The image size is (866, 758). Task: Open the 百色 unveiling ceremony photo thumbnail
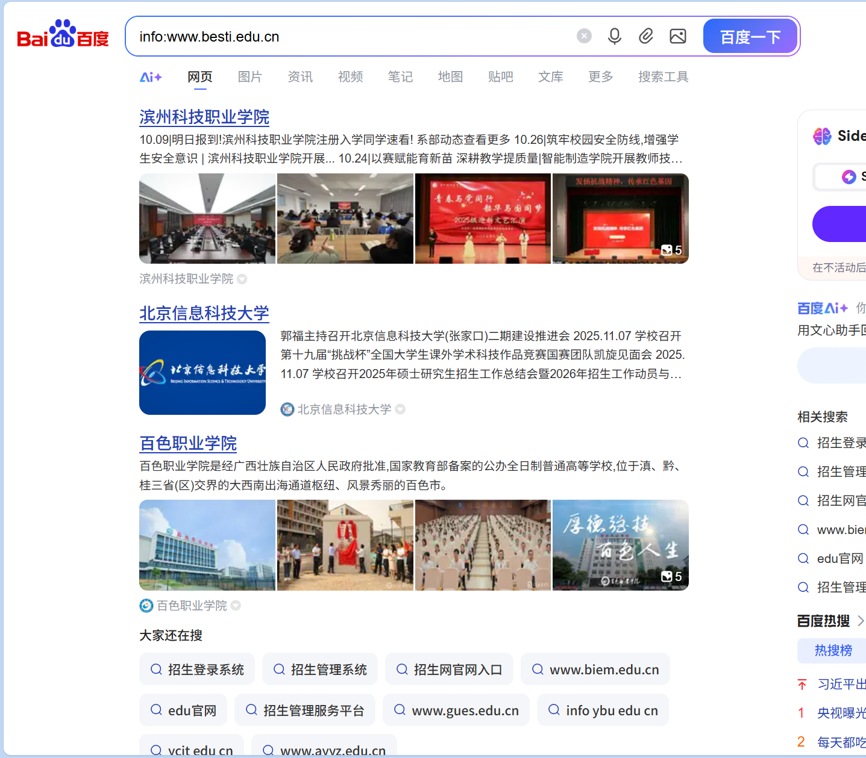tap(345, 545)
